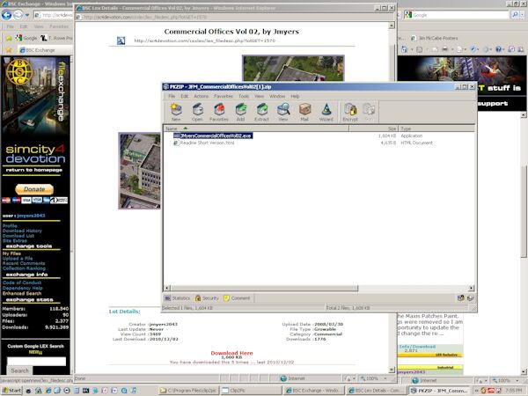Click scroll-up arrow of Lex Details page

coord(392,26)
